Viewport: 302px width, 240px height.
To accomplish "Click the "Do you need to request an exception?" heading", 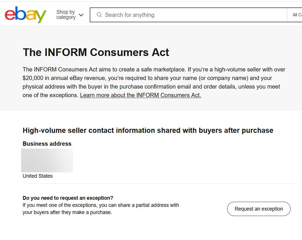I will 68,198.
